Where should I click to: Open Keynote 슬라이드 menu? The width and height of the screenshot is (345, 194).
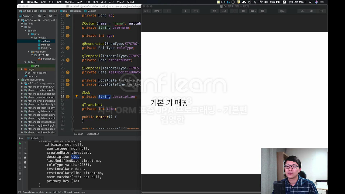70,2
